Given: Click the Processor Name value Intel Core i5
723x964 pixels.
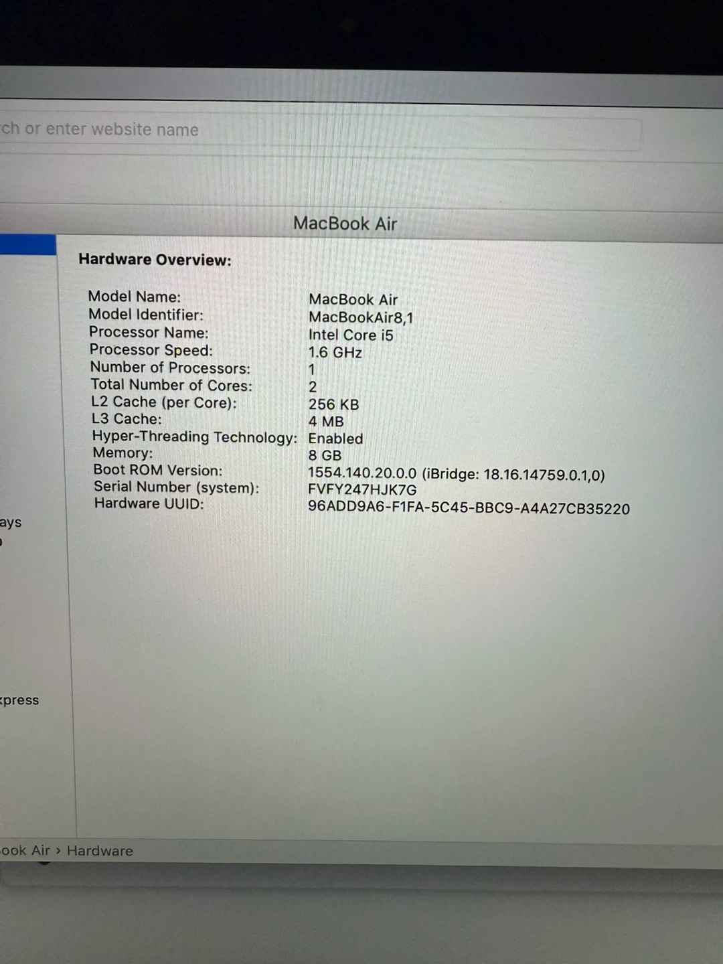Looking at the screenshot, I should point(350,335).
